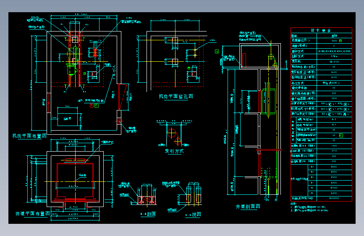Select the 最大停站数 row label
The width and height of the screenshot is (364, 236).
point(299,88)
